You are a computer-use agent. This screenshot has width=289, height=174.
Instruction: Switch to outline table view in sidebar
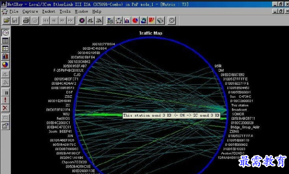[x=6, y=41]
